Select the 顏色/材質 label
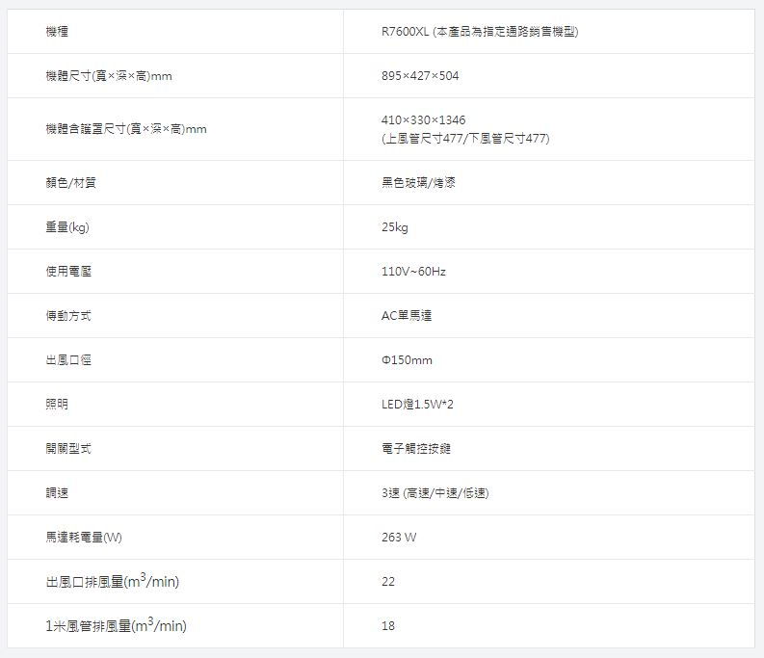This screenshot has width=764, height=658. (x=70, y=183)
